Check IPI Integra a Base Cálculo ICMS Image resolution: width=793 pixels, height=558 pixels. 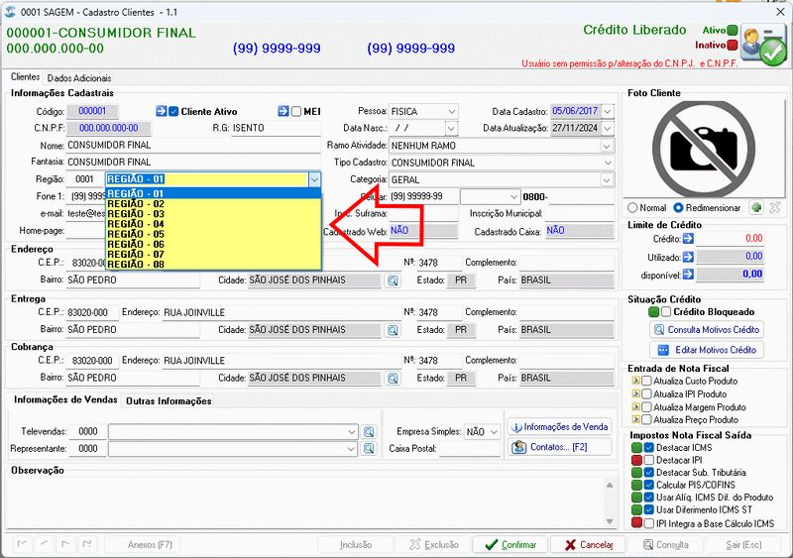point(649,523)
